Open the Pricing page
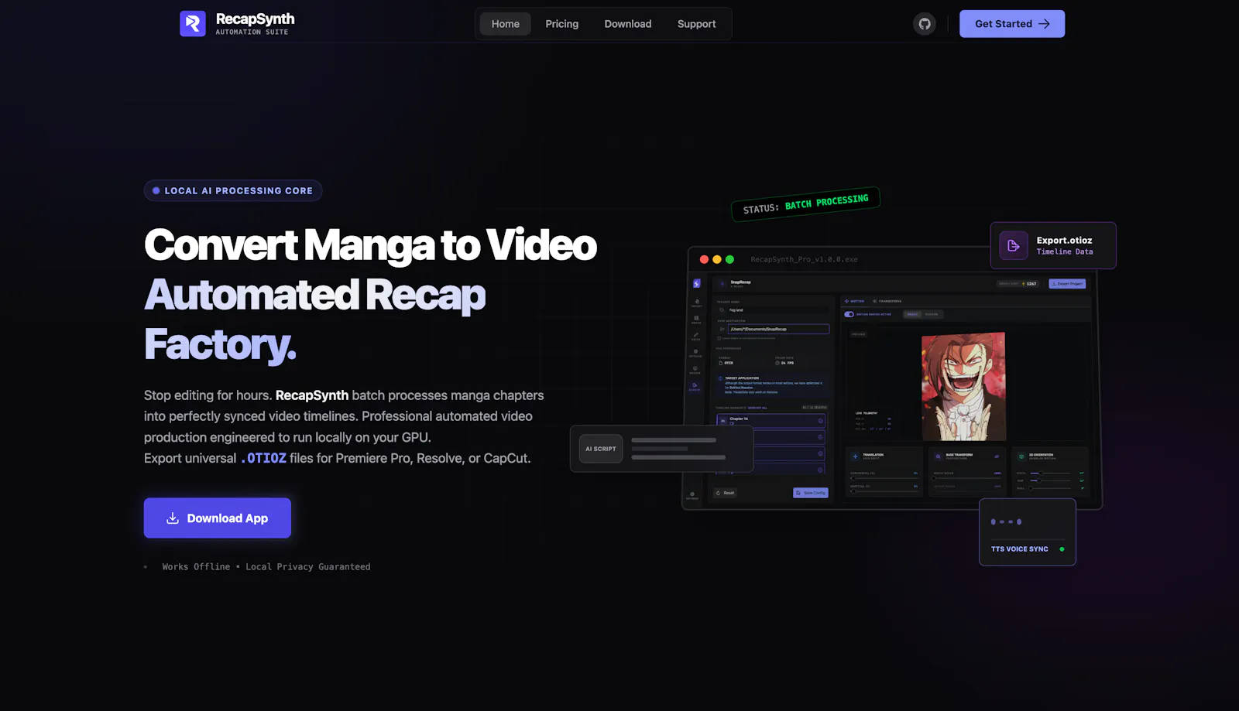1239x711 pixels. [562, 24]
